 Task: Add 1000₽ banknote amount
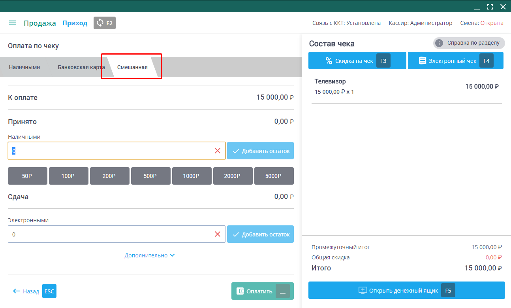(192, 176)
